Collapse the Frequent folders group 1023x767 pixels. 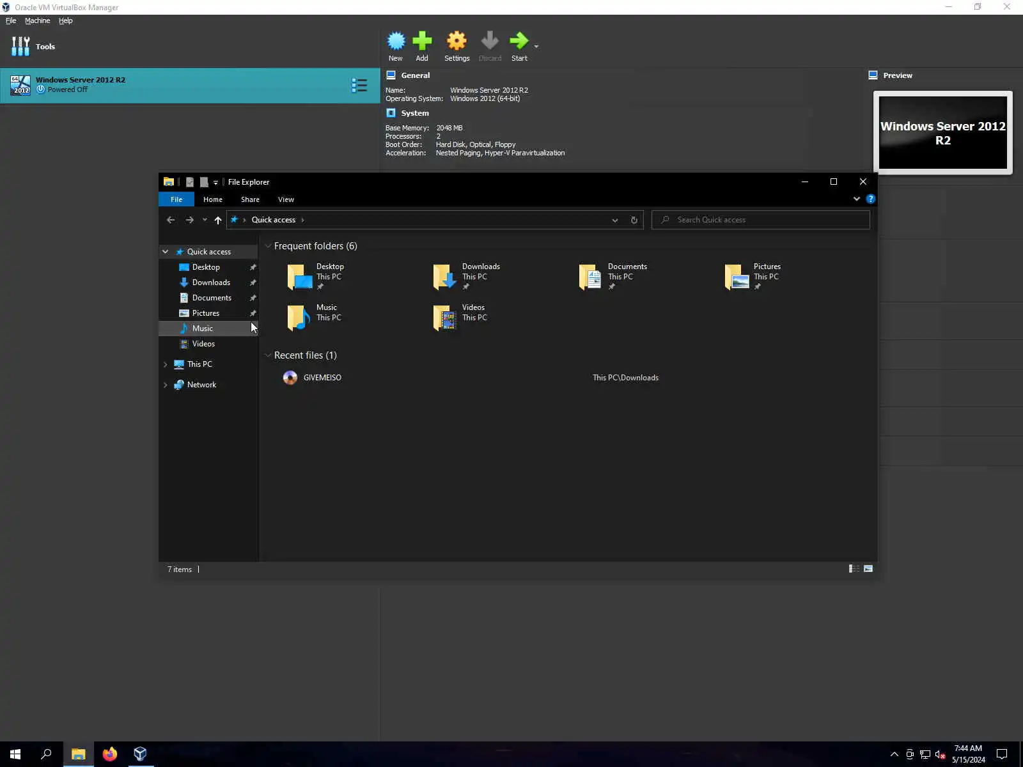tap(268, 246)
